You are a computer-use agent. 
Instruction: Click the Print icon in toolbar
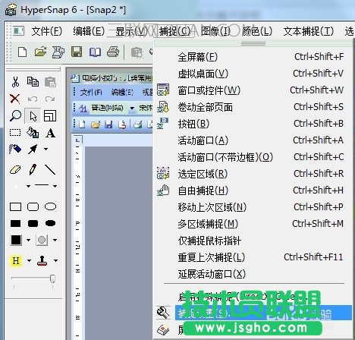[113, 52]
